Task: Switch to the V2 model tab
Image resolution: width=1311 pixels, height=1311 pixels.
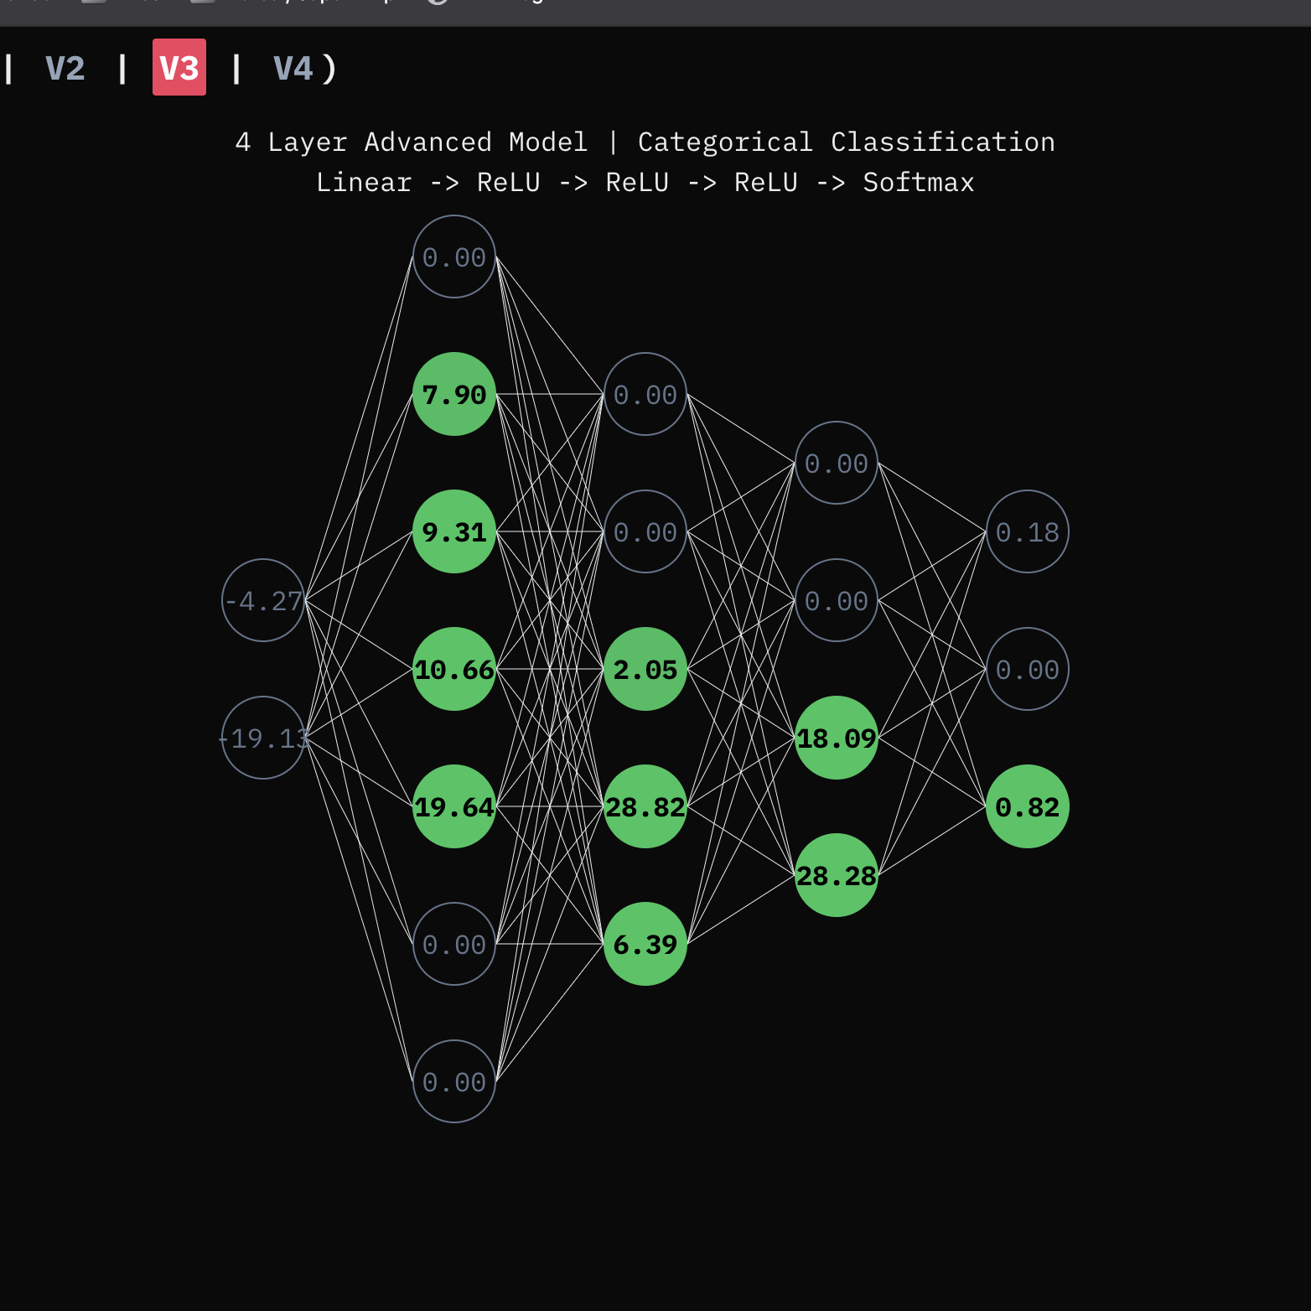Action: [x=65, y=68]
